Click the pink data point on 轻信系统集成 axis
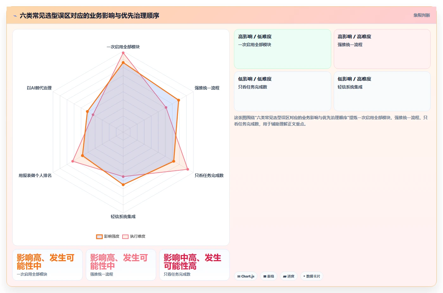Screen dimensions: 443x293 pyautogui.click(x=123, y=177)
